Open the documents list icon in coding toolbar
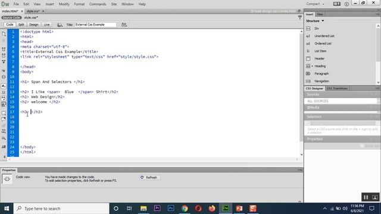 [x=4, y=34]
